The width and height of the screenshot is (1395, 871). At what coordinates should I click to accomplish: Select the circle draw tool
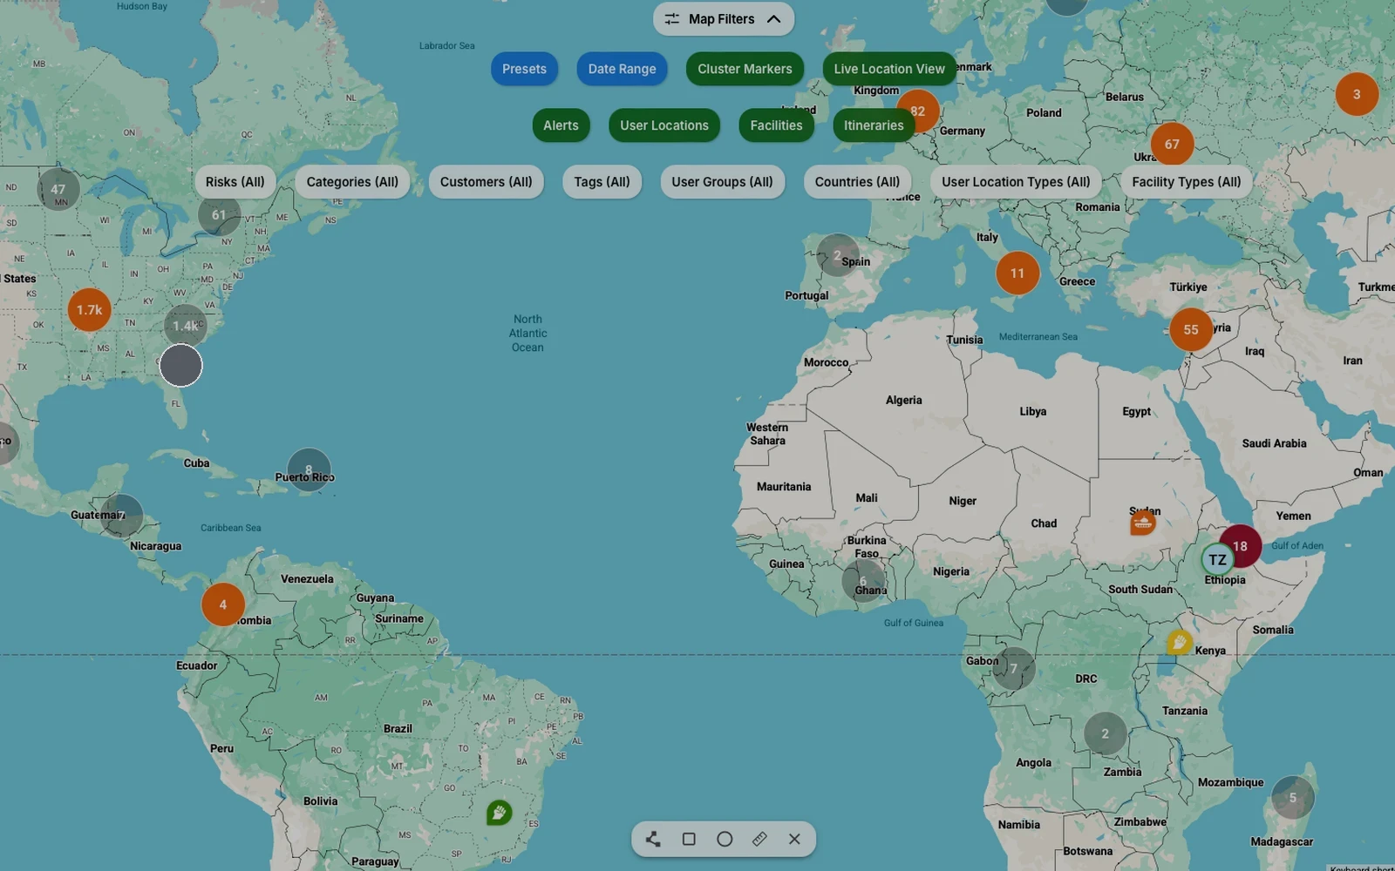click(x=725, y=839)
